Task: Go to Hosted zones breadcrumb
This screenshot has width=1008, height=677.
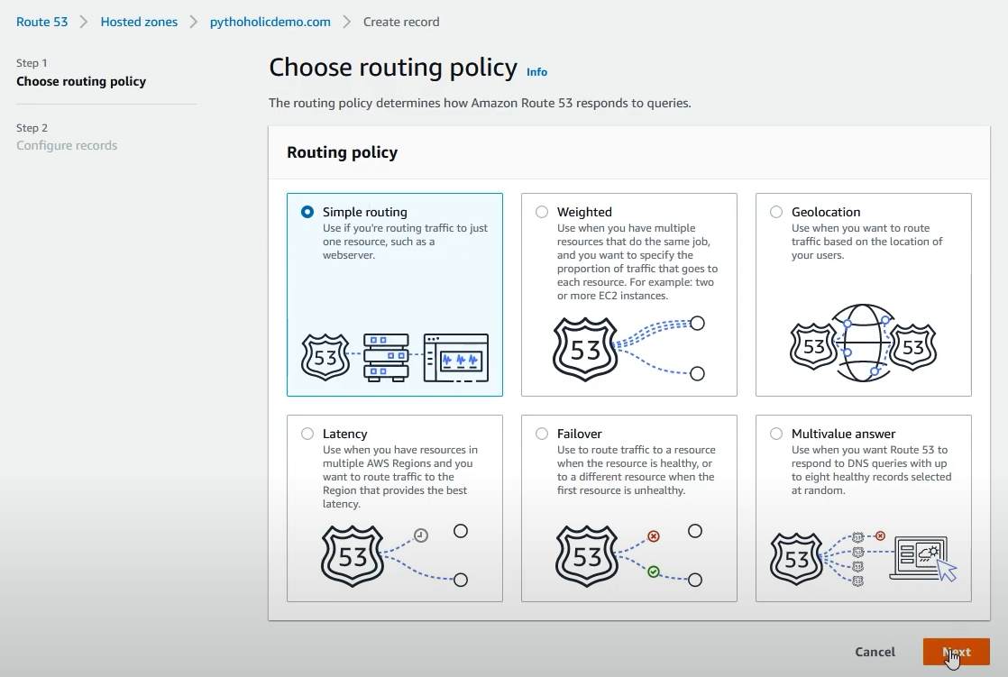Action: click(x=139, y=22)
